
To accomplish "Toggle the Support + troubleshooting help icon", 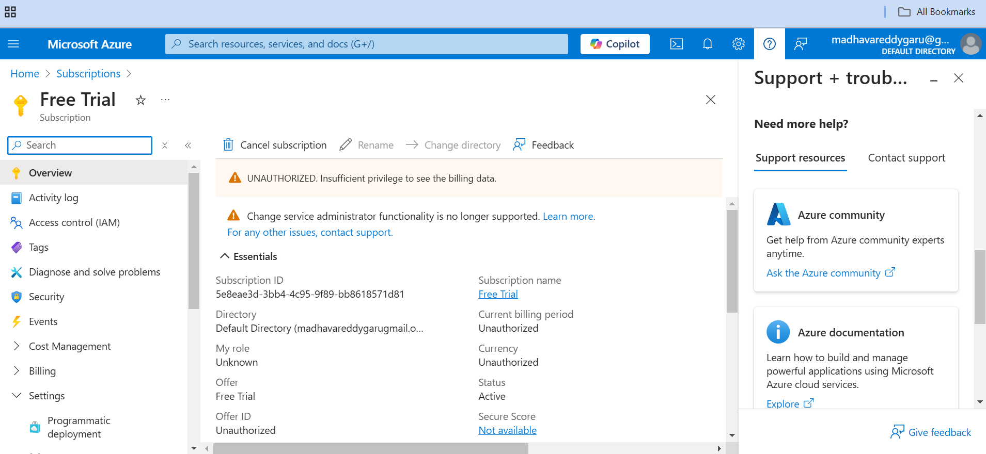I will point(770,44).
